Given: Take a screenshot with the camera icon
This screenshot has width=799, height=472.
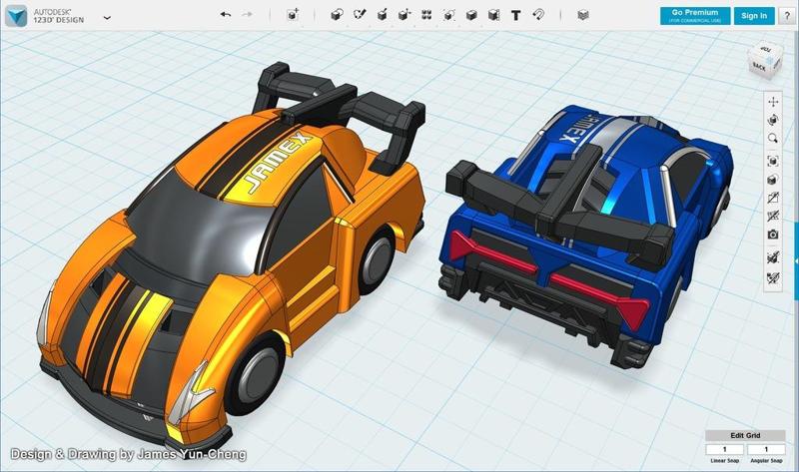Looking at the screenshot, I should click(773, 235).
